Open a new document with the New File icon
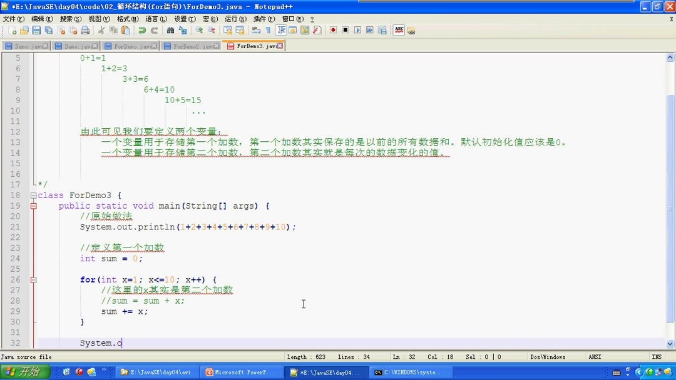Image resolution: width=676 pixels, height=380 pixels. [x=13, y=29]
